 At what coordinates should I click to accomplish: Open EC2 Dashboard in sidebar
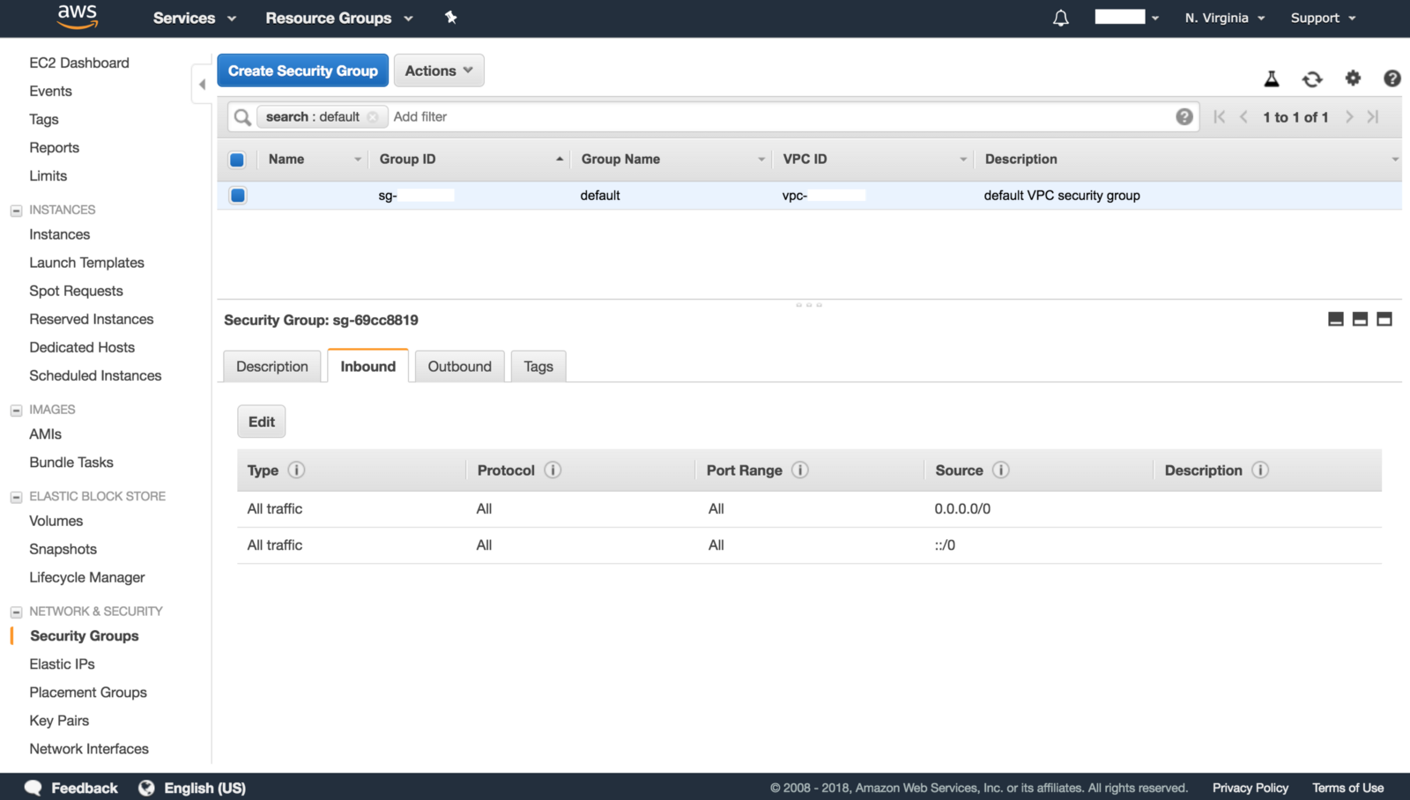[x=79, y=63]
